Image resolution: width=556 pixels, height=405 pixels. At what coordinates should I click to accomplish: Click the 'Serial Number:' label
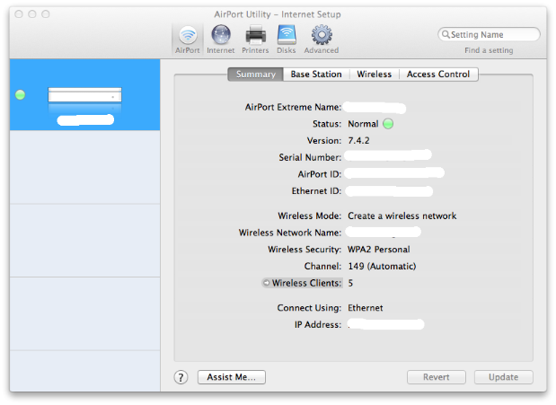310,157
